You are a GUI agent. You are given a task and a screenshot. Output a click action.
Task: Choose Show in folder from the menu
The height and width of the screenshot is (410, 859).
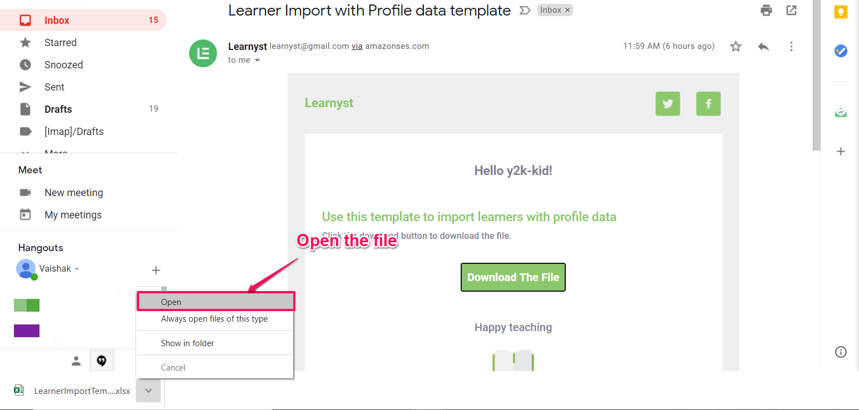(215, 343)
